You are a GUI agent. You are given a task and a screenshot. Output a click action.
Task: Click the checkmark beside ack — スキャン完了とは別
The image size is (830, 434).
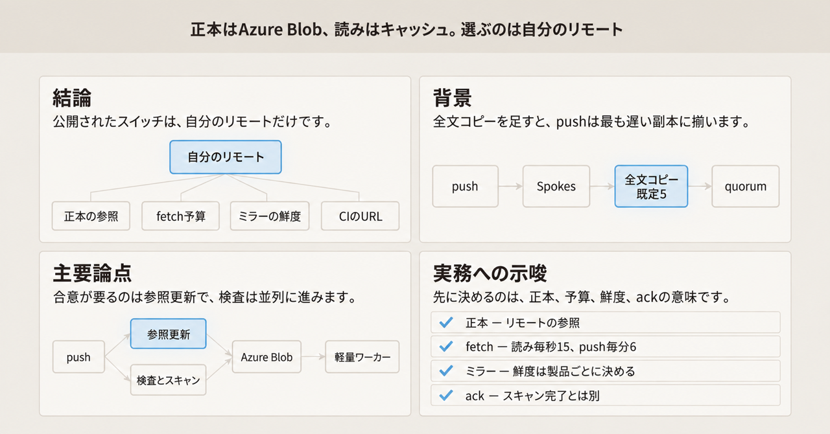coord(445,395)
